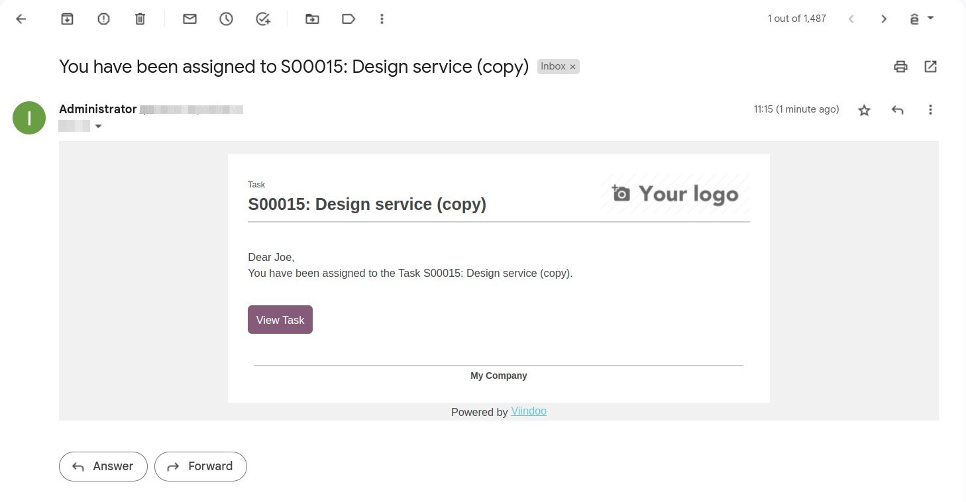The width and height of the screenshot is (966, 502).
Task: Go to the next email with the arrow
Action: (884, 19)
